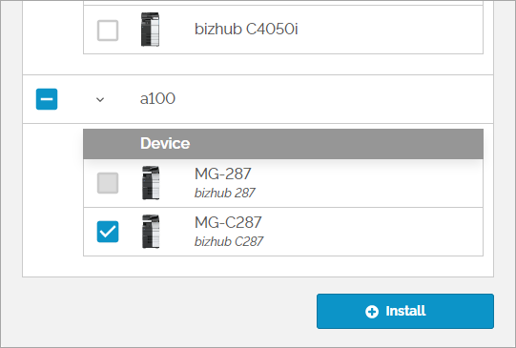The image size is (516, 348).
Task: Click the greyed-out MG-287 checkbox
Action: [108, 183]
